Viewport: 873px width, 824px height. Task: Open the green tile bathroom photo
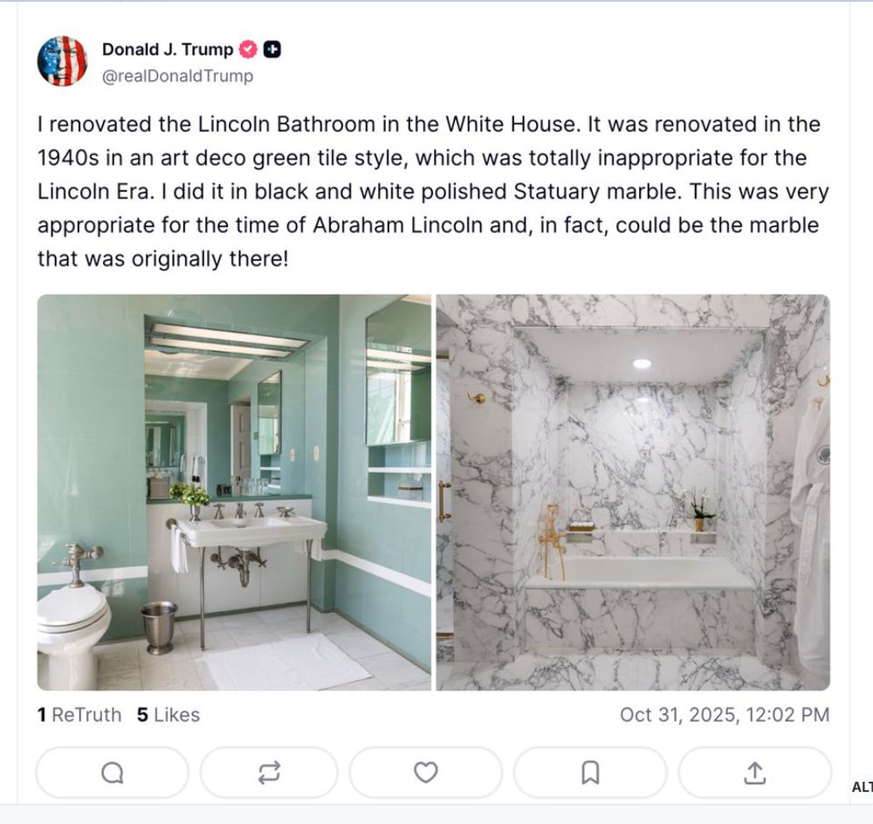coord(234,492)
